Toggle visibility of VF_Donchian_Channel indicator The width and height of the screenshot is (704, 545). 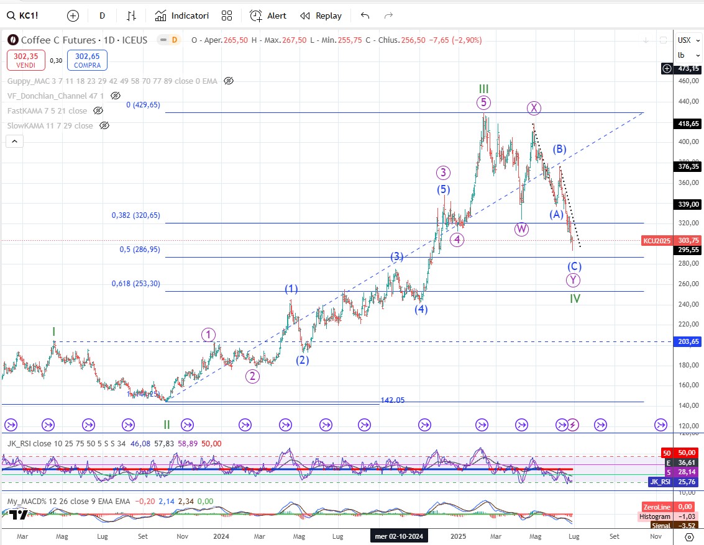(x=116, y=96)
